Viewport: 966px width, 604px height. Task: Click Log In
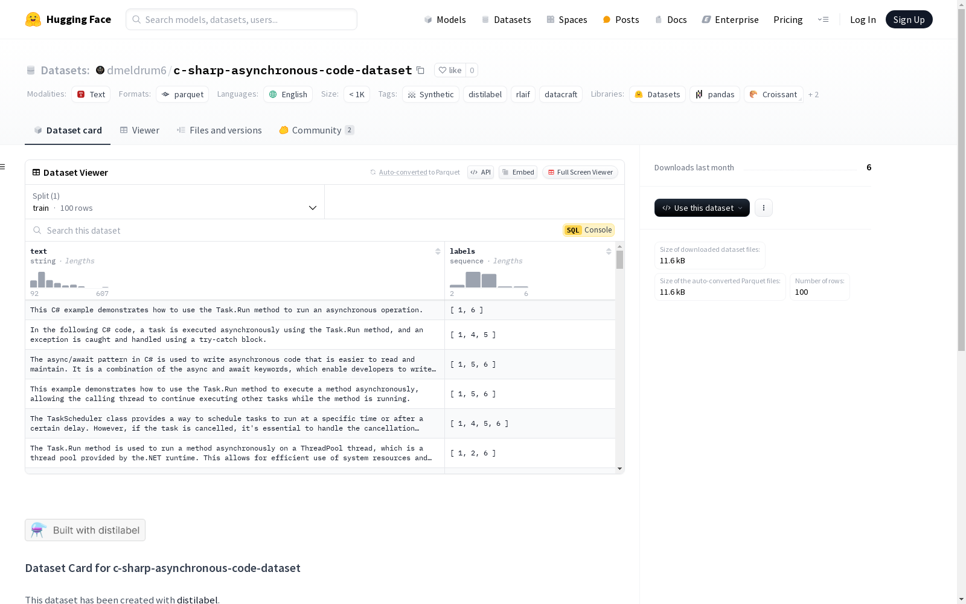pos(863,19)
